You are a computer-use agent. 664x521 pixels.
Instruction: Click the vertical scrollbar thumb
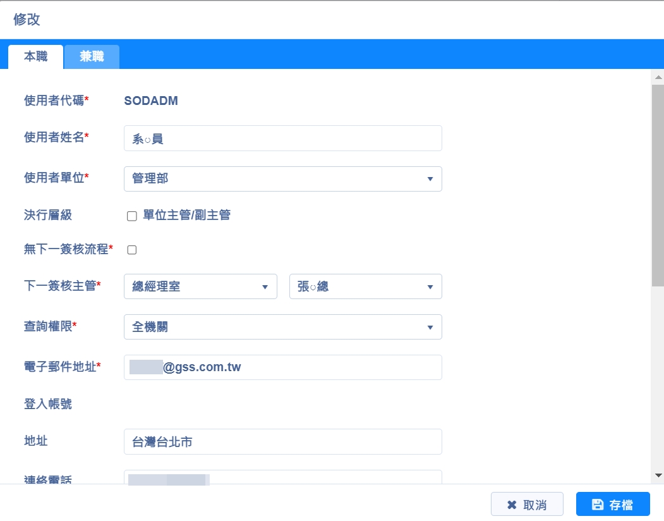tap(658, 183)
